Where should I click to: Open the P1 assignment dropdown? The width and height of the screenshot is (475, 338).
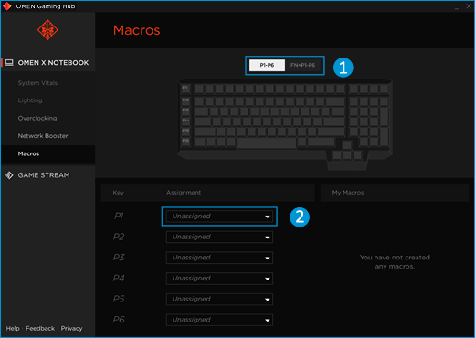pos(219,217)
